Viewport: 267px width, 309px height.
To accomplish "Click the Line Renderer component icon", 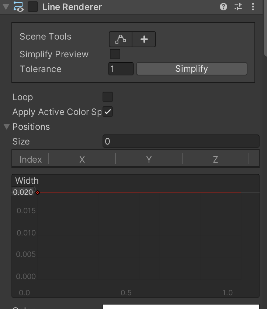I will click(18, 7).
